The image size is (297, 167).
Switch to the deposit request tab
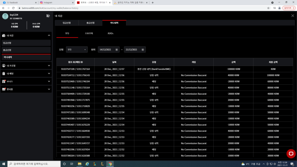click(x=67, y=23)
